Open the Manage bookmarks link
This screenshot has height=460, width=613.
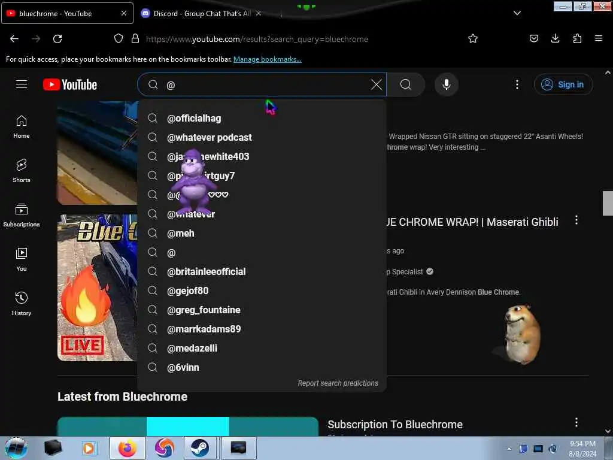point(268,59)
